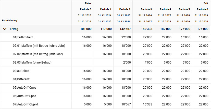211x109 pixels.
Task: Select row 06|AutoDiff Spos
Action: [x=106, y=96]
